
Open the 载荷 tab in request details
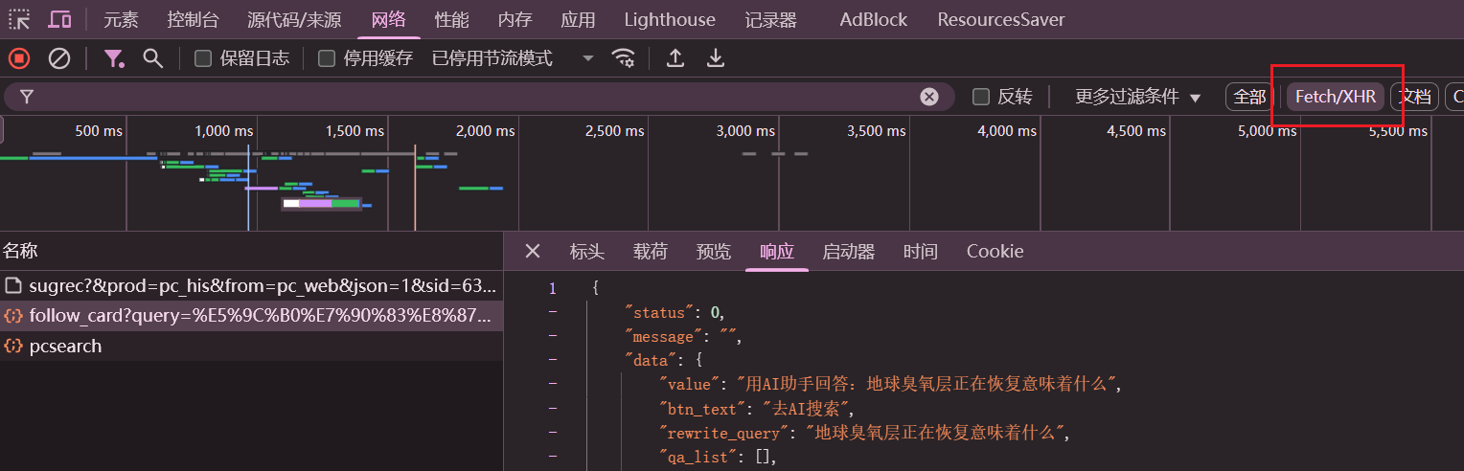(651, 252)
